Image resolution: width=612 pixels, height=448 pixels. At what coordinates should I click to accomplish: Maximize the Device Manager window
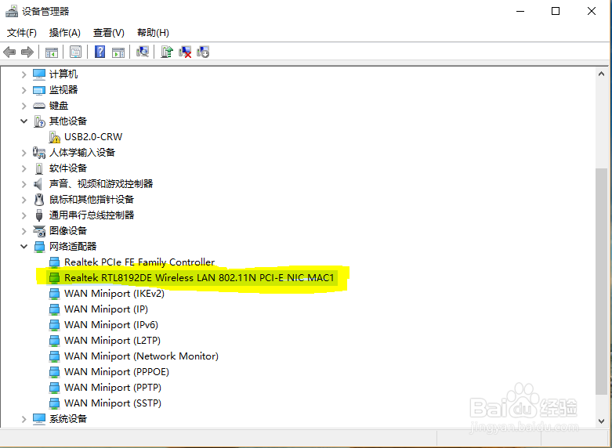556,11
